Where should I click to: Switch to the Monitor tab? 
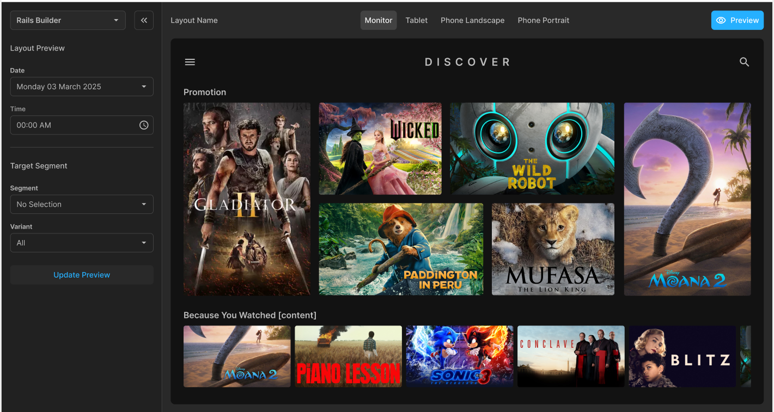(379, 20)
